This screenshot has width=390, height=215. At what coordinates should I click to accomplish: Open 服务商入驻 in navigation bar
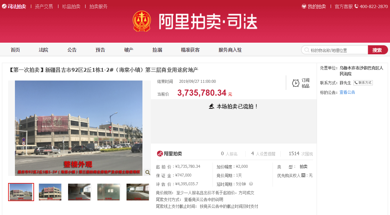pos(230,50)
